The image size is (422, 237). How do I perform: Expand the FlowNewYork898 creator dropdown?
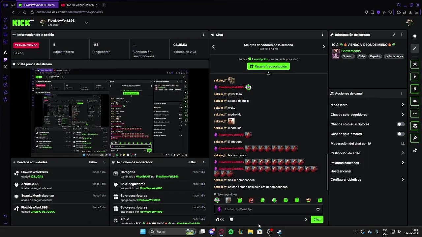tap(86, 23)
